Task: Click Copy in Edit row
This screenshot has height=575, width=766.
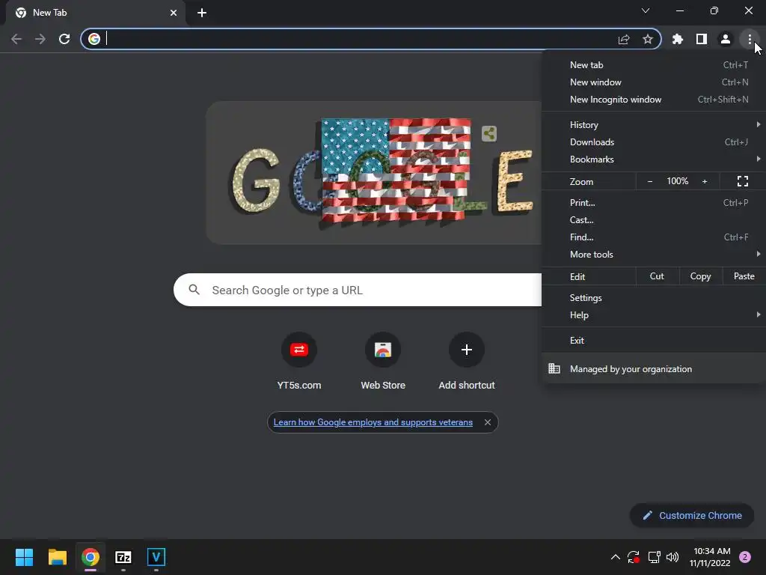Action: [700, 276]
